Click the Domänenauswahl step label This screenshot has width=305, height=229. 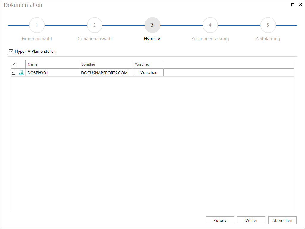click(x=94, y=39)
